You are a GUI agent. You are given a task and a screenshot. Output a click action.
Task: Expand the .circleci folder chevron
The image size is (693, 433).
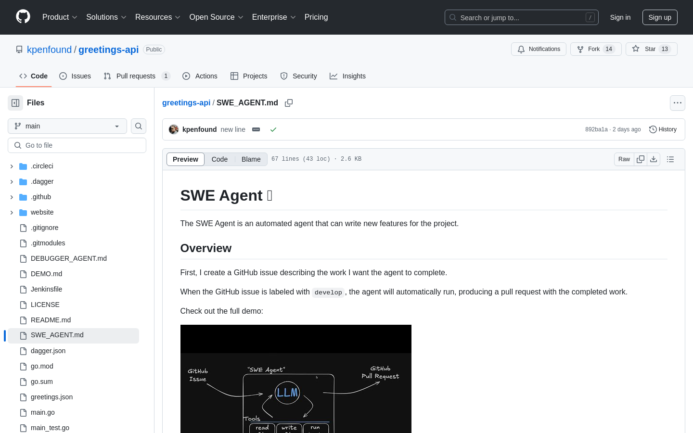pos(12,166)
